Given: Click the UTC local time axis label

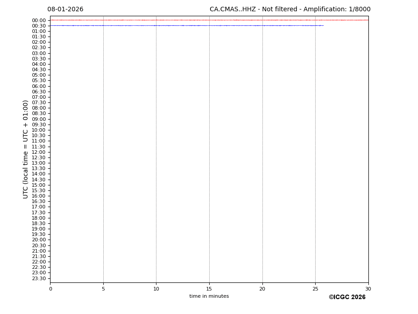Looking at the screenshot, I should [x=26, y=149].
